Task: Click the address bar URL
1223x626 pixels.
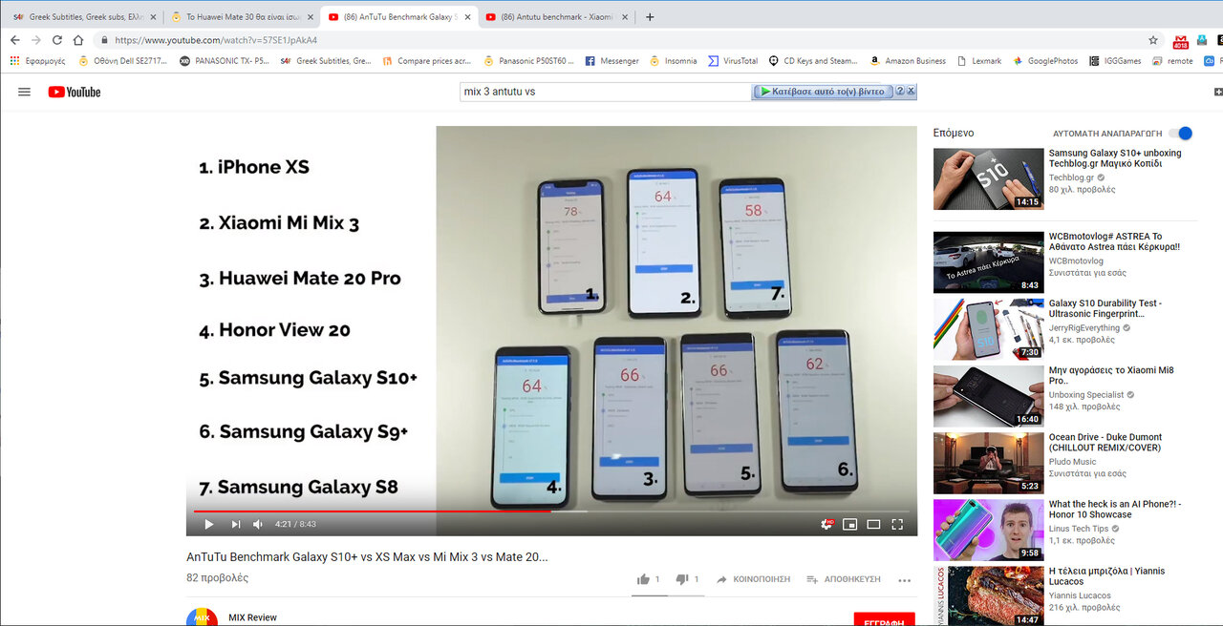Action: 216,40
